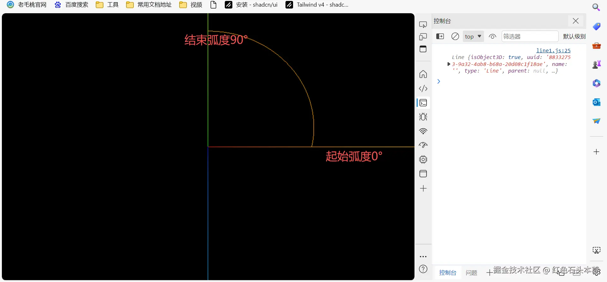The width and height of the screenshot is (607, 282).
Task: Open the 视频 bookmarks folder
Action: (191, 5)
